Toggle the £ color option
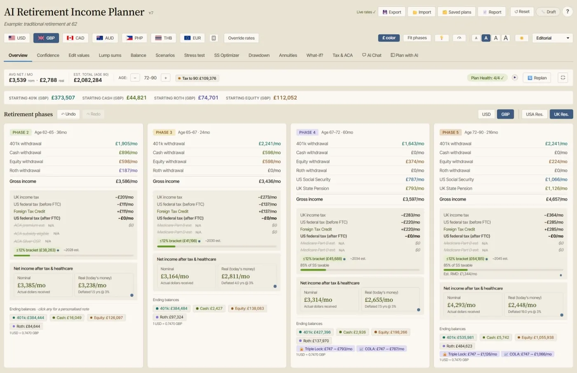Screen dimensions: 577x373 (x=389, y=38)
